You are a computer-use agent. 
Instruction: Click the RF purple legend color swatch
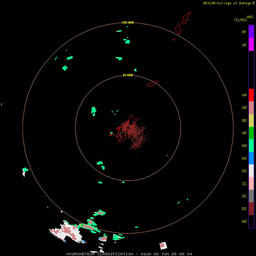pyautogui.click(x=251, y=32)
